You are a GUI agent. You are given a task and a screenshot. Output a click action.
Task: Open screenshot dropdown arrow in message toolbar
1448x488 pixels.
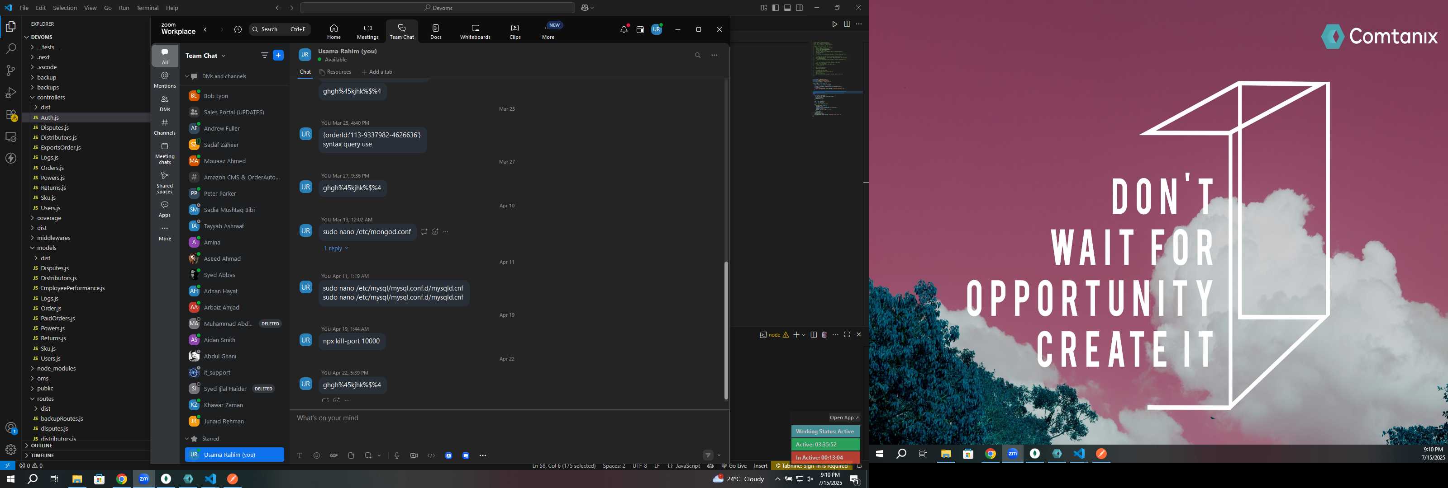380,455
